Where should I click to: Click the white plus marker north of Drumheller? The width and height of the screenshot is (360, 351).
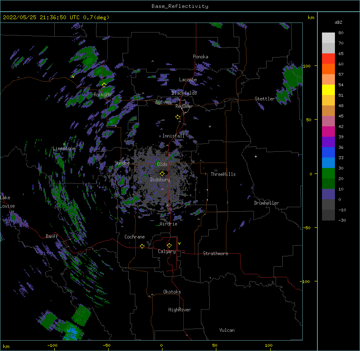pos(256,156)
